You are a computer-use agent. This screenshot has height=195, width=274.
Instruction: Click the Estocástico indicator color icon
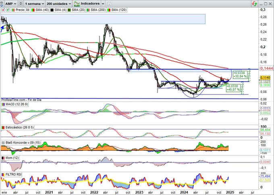(x=3, y=127)
